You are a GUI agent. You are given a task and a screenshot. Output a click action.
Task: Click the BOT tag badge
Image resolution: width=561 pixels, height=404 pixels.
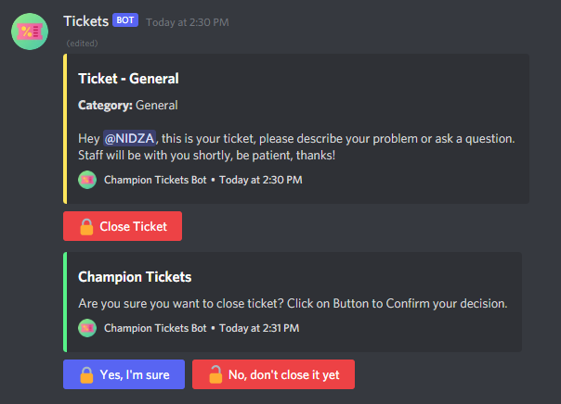click(x=125, y=20)
